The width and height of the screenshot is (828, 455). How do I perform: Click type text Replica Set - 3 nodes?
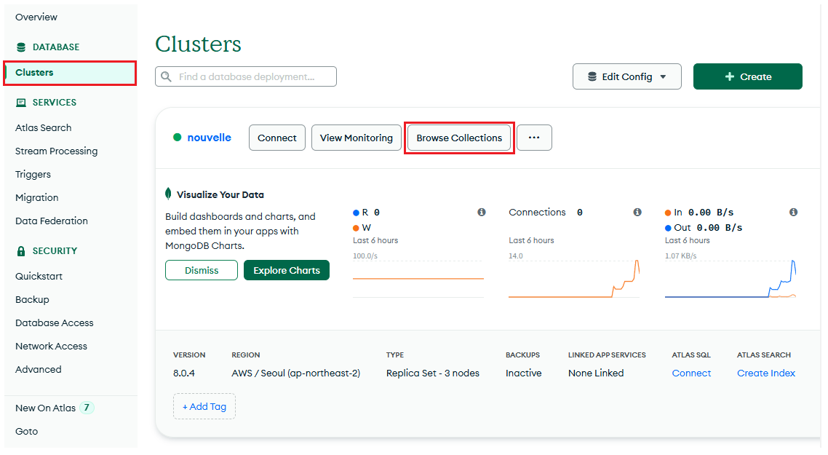coord(432,373)
